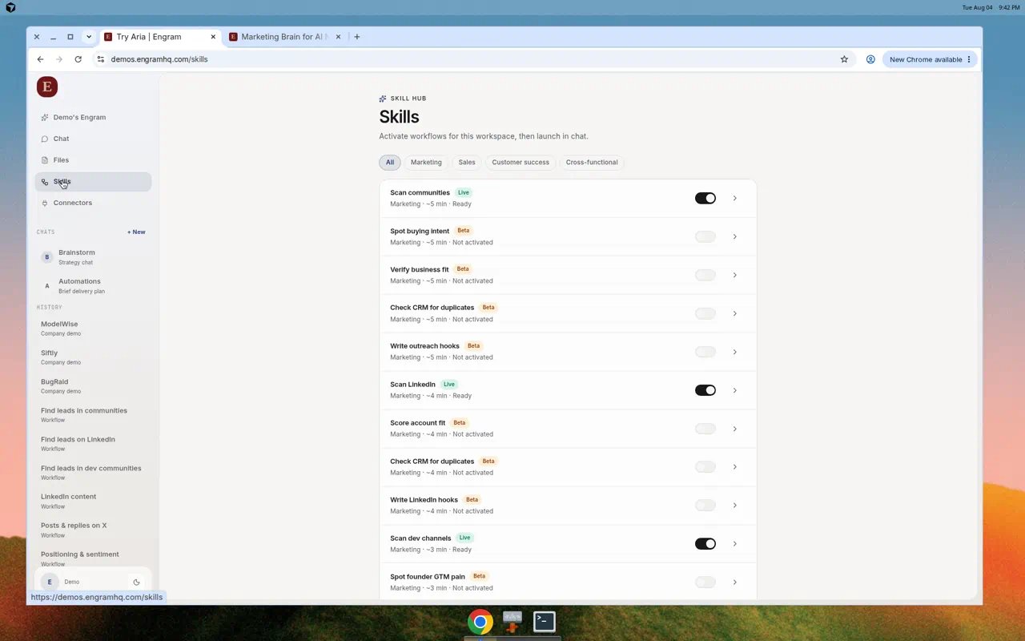Image resolution: width=1025 pixels, height=641 pixels.
Task: Enable the Spot buying intent toggle
Action: coord(705,236)
